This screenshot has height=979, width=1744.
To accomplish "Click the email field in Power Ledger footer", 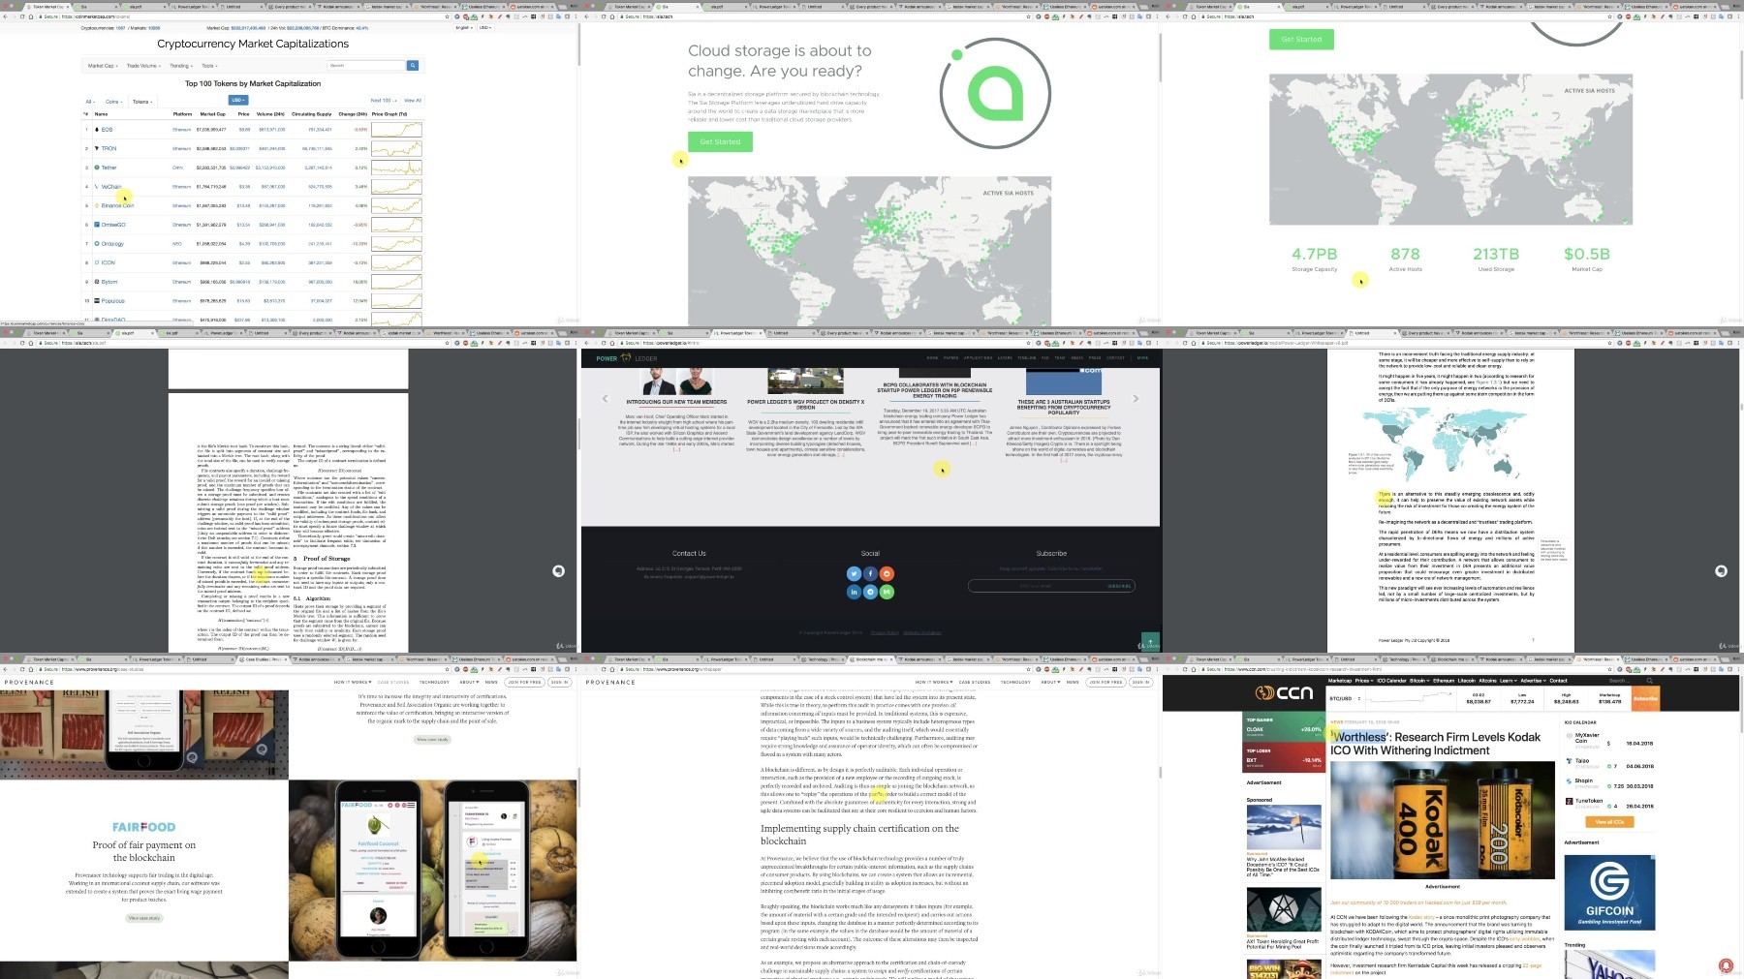I will (x=1036, y=586).
